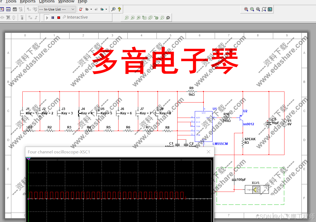
Task: Pause the running simulation
Action: tap(53, 17)
